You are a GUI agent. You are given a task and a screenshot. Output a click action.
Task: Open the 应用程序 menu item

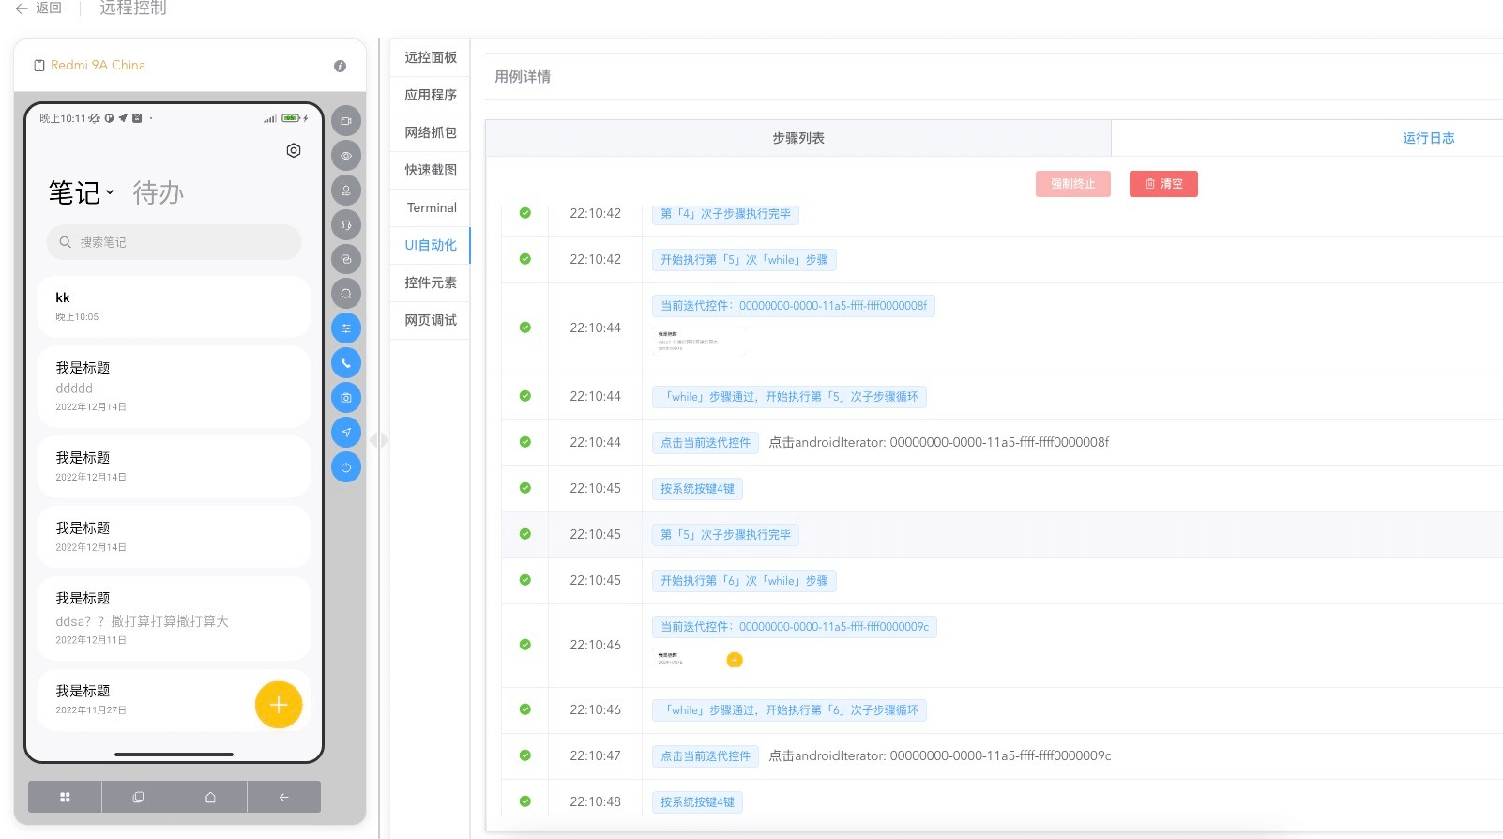(x=431, y=95)
